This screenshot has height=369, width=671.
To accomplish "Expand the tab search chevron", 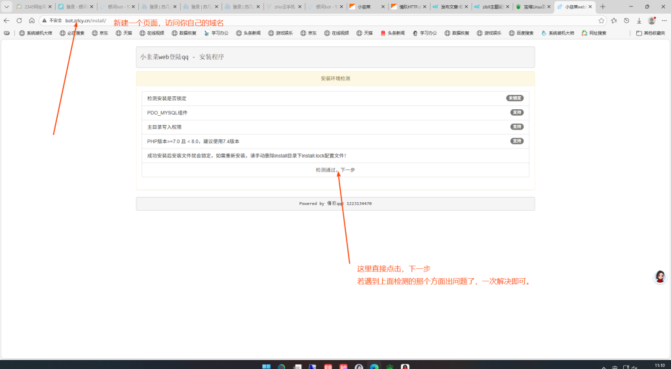I will click(x=7, y=7).
